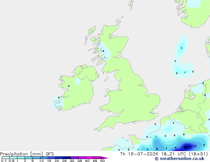Select the 'GFS' model label
Viewport: 210px width, 162px height.
coord(50,154)
